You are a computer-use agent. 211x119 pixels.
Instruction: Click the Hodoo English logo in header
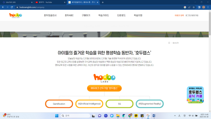[16, 15]
